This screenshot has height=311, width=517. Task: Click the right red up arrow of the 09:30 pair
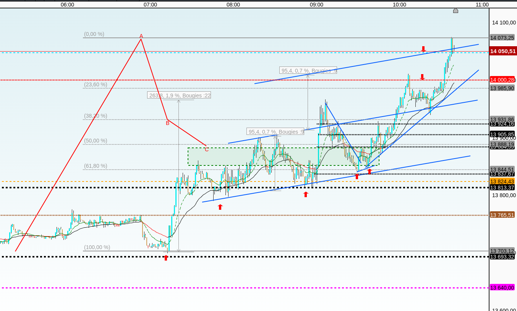click(x=370, y=171)
